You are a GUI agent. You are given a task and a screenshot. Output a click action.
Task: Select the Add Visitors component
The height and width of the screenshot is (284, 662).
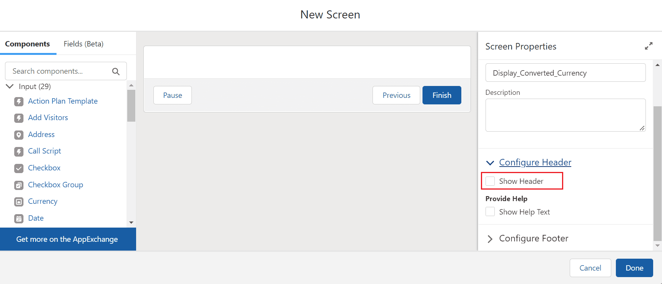(48, 117)
